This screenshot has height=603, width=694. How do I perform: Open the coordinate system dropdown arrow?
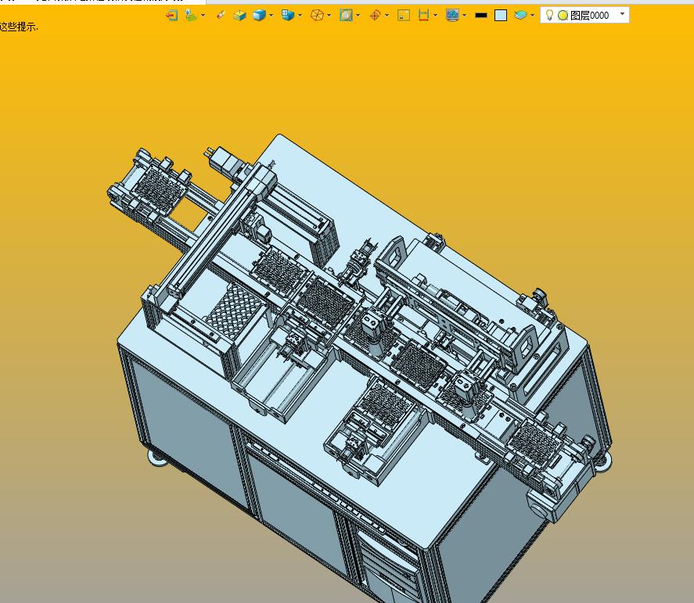(203, 15)
